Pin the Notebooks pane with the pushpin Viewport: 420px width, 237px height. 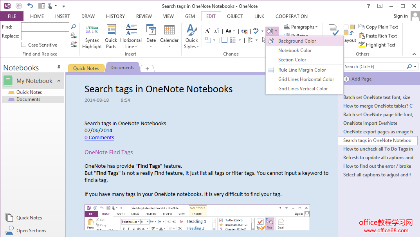[59, 68]
